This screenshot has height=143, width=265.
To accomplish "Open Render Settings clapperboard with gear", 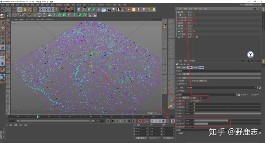I will (73, 10).
